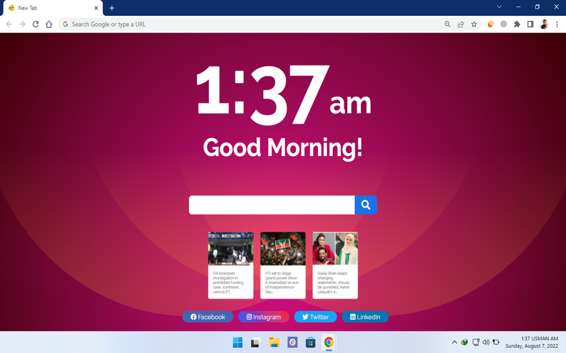Click the large 1:37 clock display
Screen dimensions: 566x353
point(283,94)
